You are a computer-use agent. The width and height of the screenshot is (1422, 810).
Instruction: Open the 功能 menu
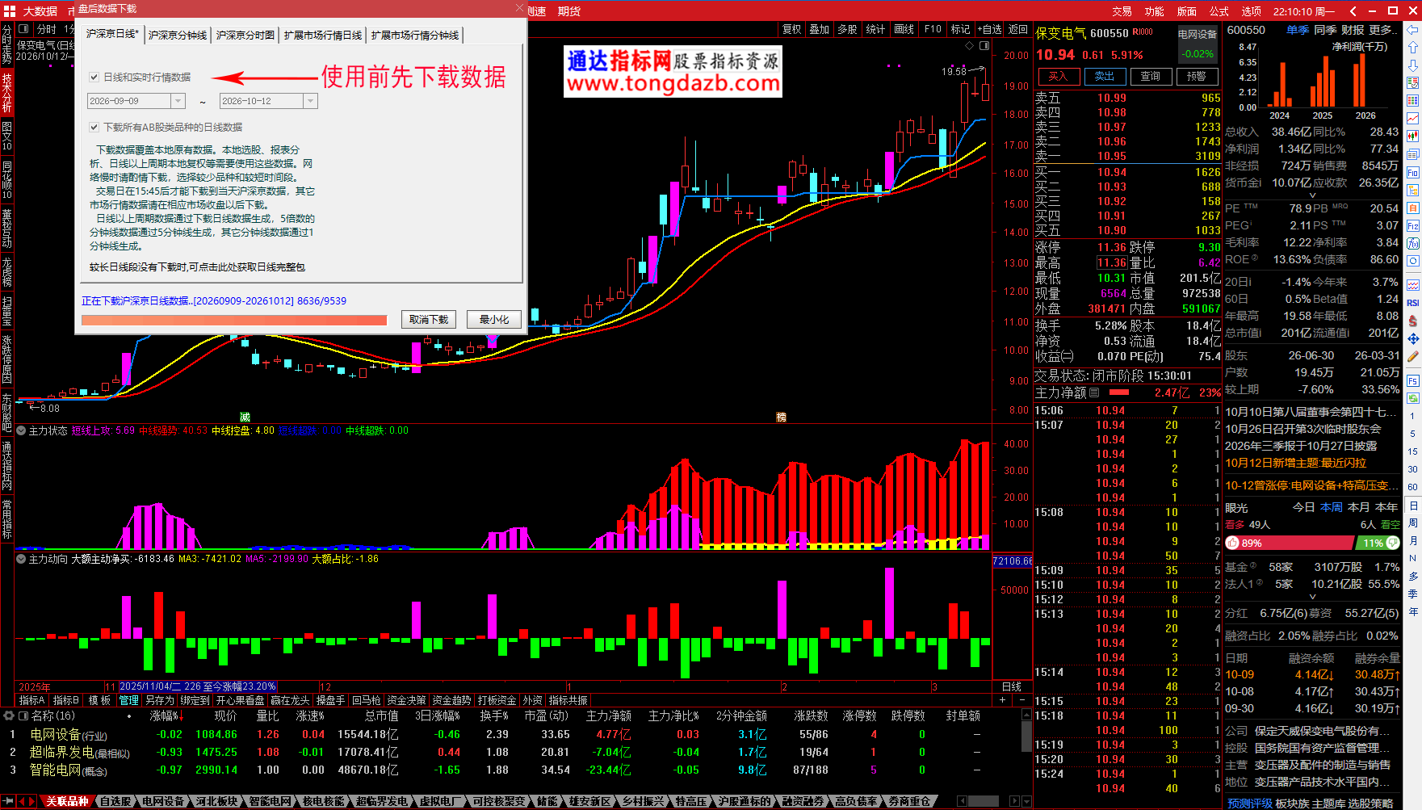point(1154,11)
